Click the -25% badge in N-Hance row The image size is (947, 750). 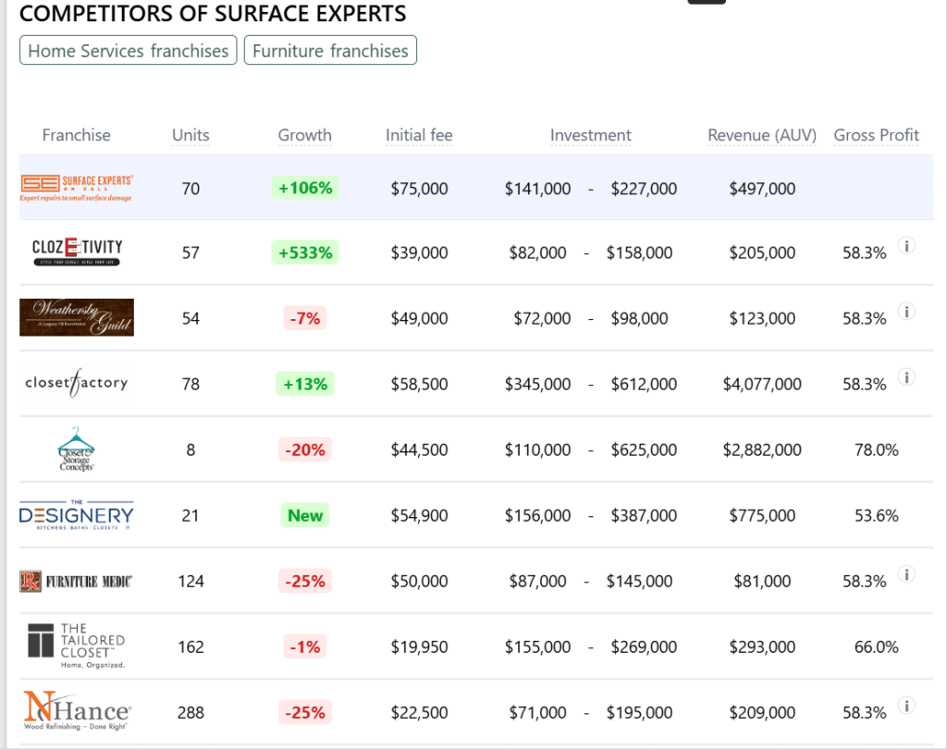click(305, 713)
